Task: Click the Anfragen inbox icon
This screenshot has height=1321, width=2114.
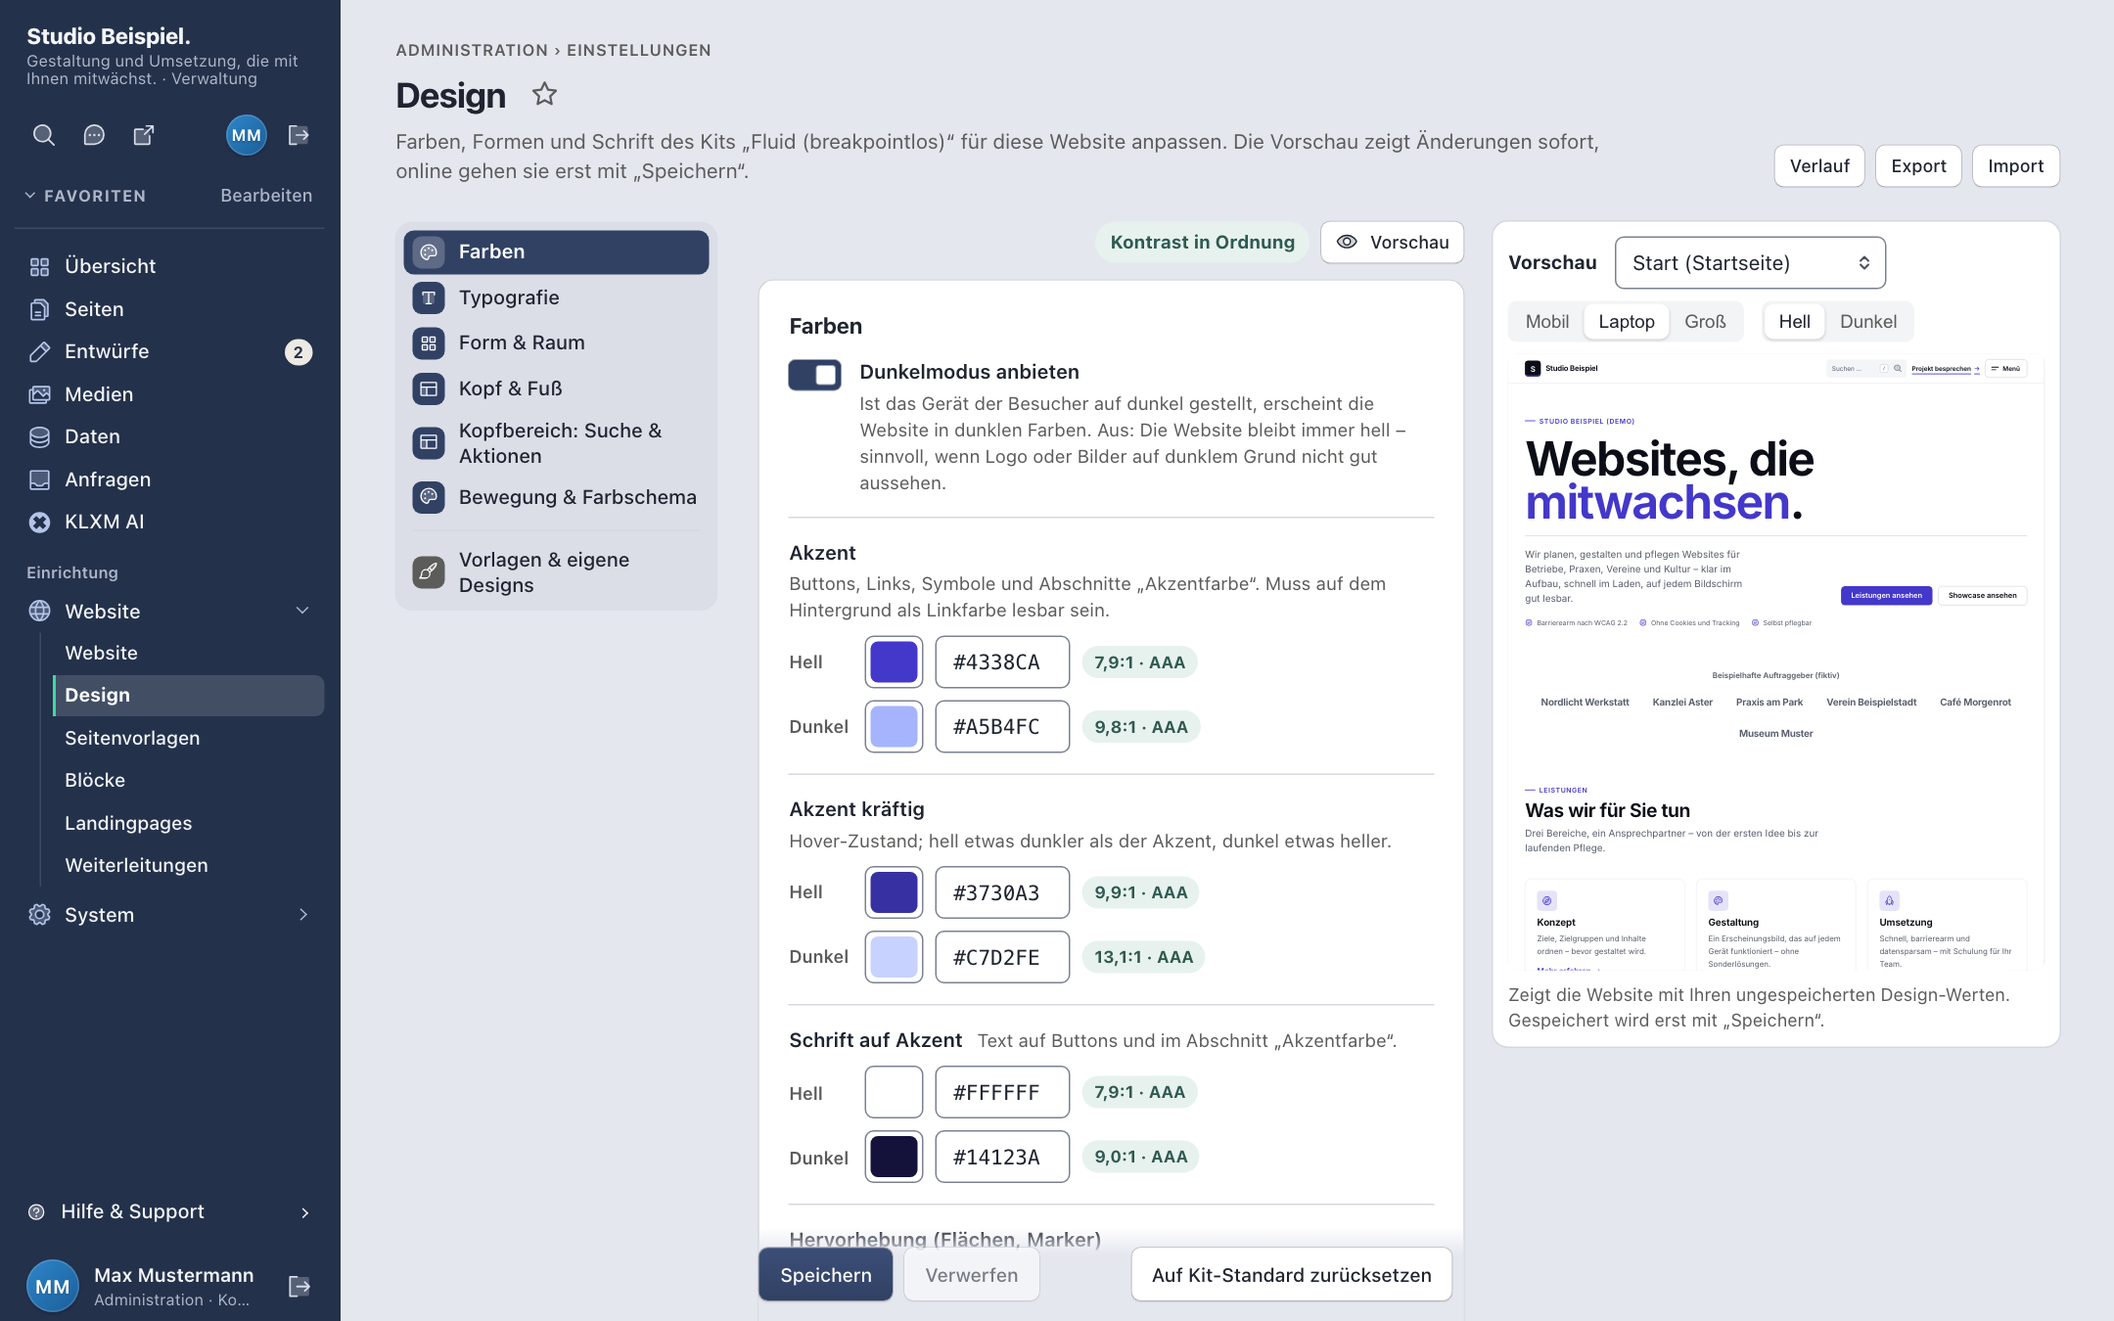Action: pos(39,479)
